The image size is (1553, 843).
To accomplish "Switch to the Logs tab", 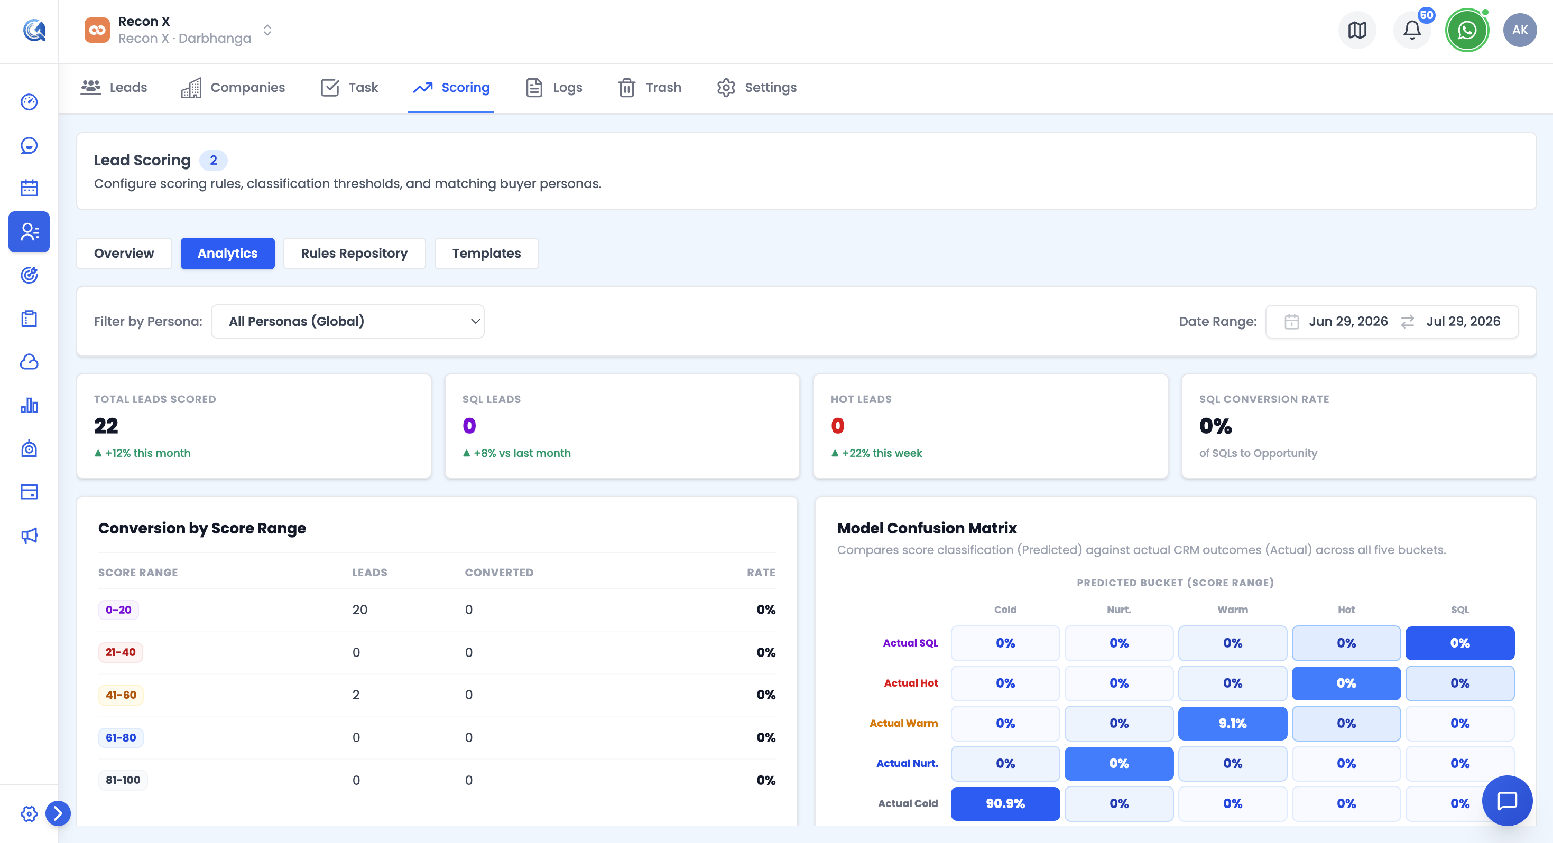I will click(x=554, y=87).
